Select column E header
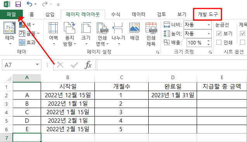 222,78
